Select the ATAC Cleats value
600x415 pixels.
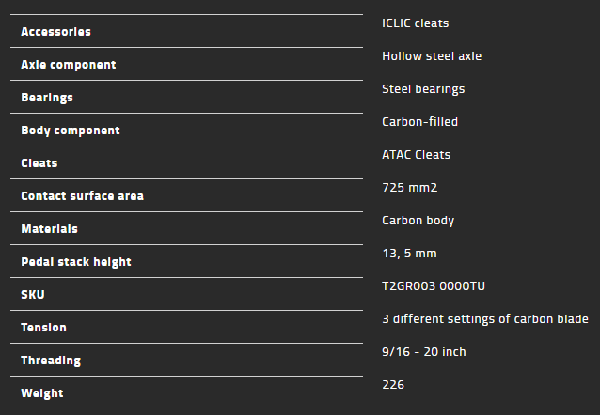(416, 154)
